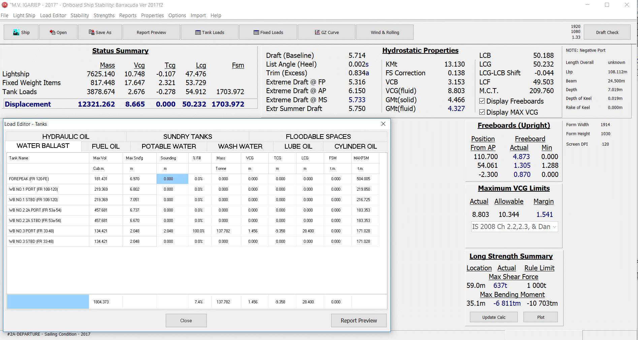The width and height of the screenshot is (638, 340).
Task: Open the Stability menu
Action: pos(79,15)
